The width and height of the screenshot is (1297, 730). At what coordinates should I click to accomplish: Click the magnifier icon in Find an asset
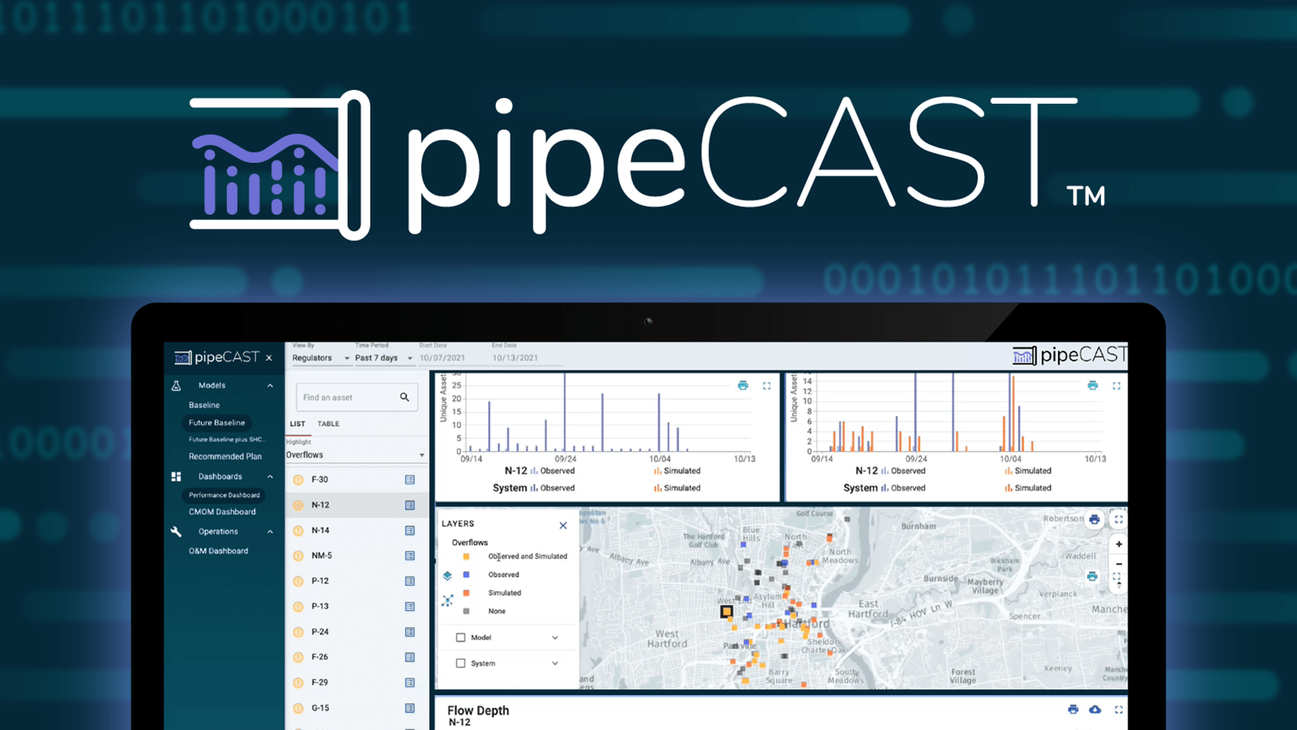tap(405, 397)
